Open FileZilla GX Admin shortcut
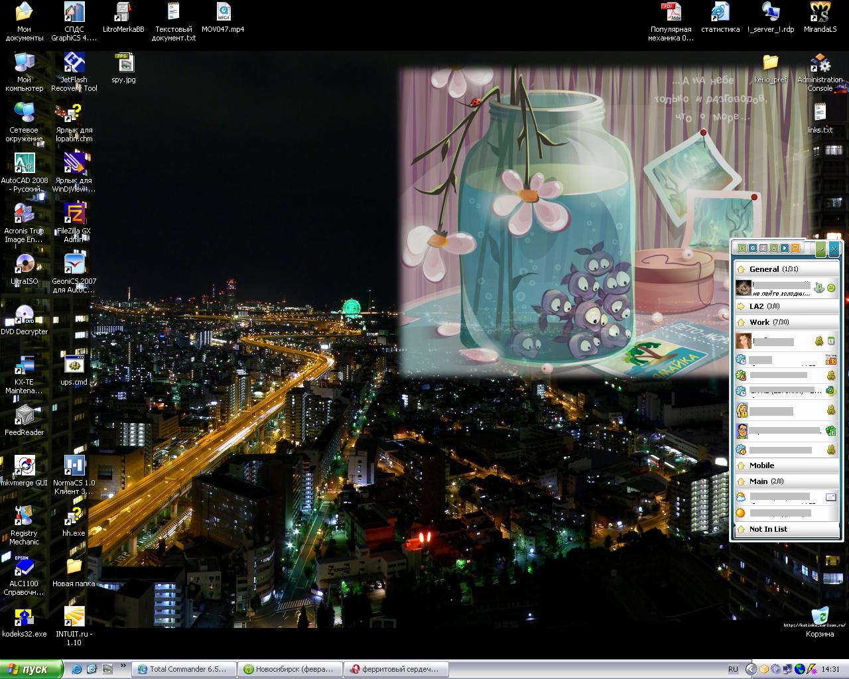The image size is (849, 679). pos(74,215)
